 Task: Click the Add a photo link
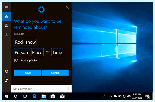pyautogui.click(x=29, y=60)
